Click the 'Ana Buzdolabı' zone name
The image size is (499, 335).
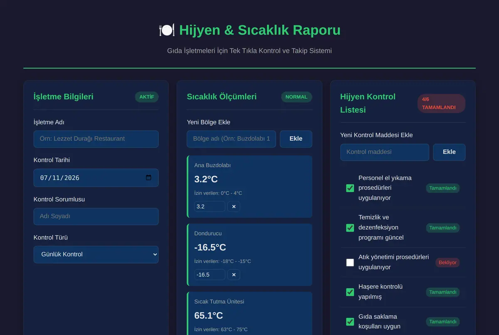[212, 165]
